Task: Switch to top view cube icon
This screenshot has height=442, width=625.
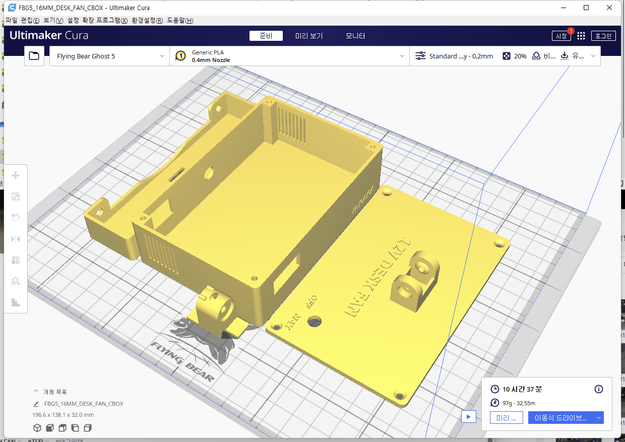Action: [62, 428]
